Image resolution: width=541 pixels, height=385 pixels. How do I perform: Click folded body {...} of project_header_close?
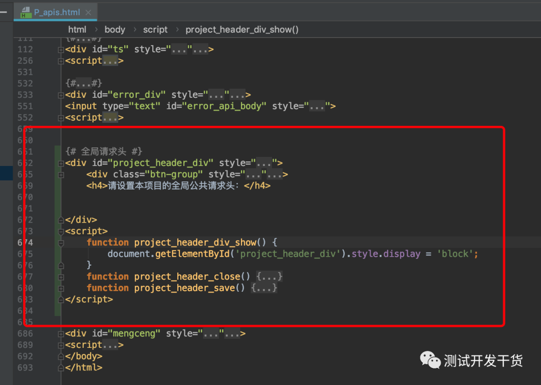tap(269, 277)
